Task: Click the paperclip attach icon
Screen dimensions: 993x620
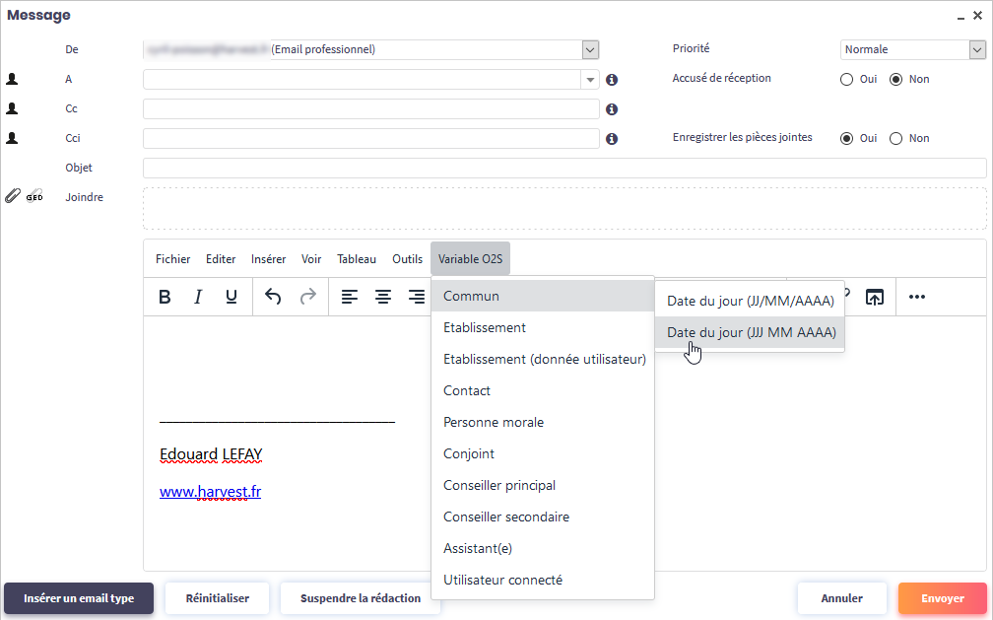Action: coord(12,196)
